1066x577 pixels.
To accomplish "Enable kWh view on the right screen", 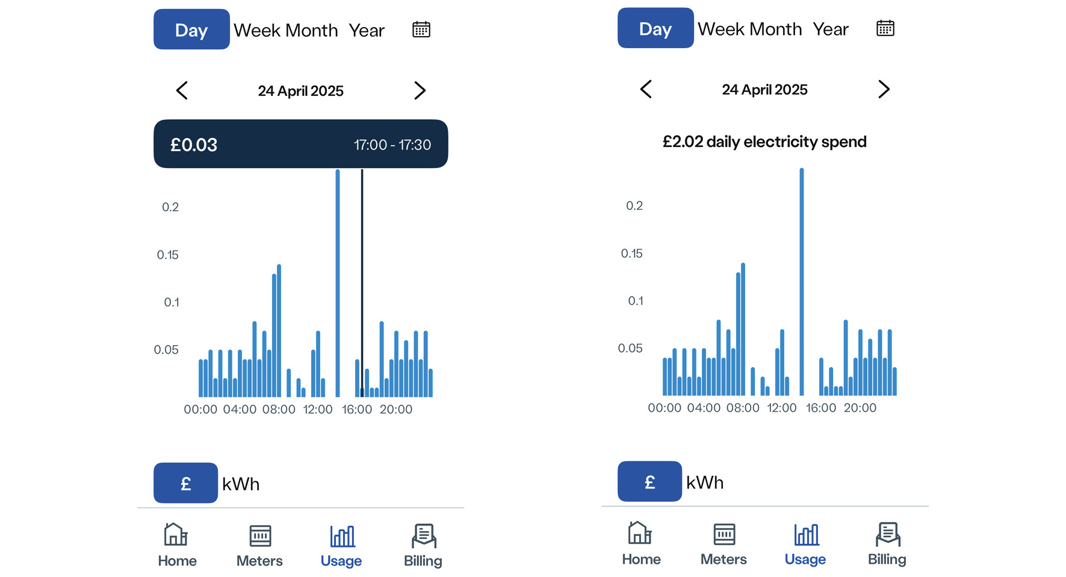I will coord(704,482).
